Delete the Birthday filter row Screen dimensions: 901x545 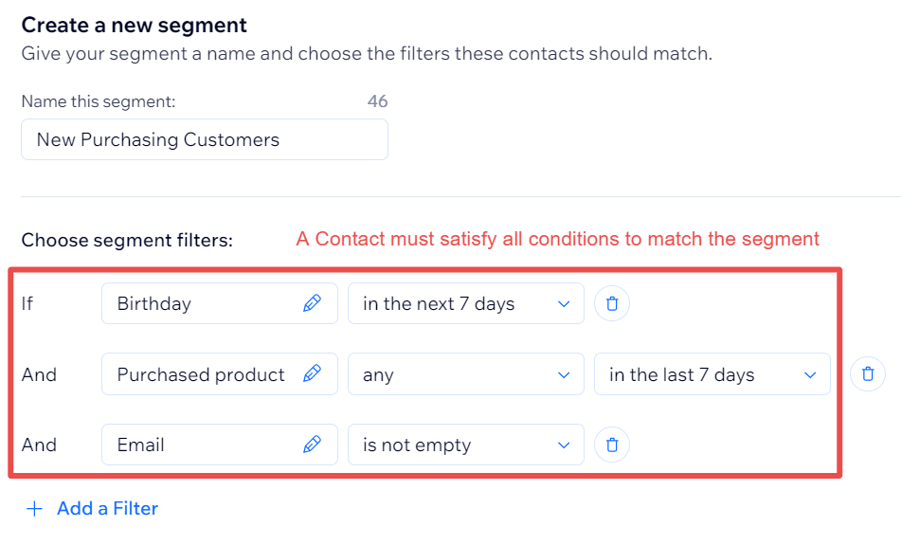tap(612, 303)
